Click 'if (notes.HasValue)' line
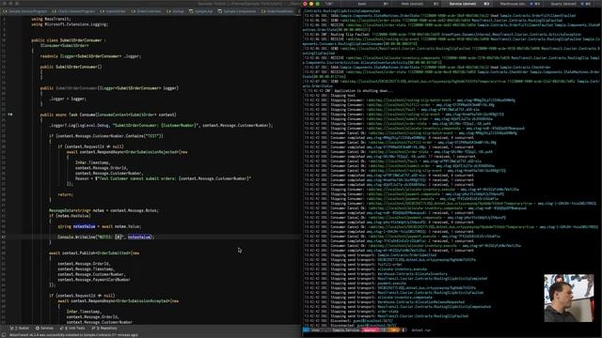Image resolution: width=602 pixels, height=338 pixels. click(70, 216)
